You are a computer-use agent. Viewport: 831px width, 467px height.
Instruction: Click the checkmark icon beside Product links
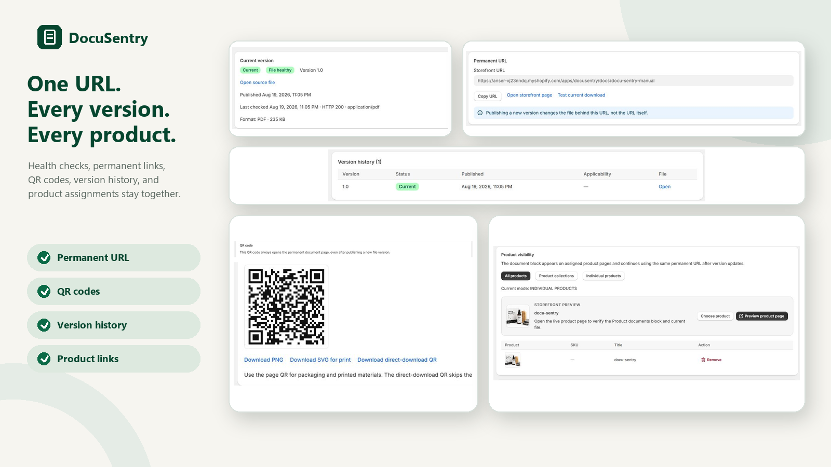tap(44, 359)
